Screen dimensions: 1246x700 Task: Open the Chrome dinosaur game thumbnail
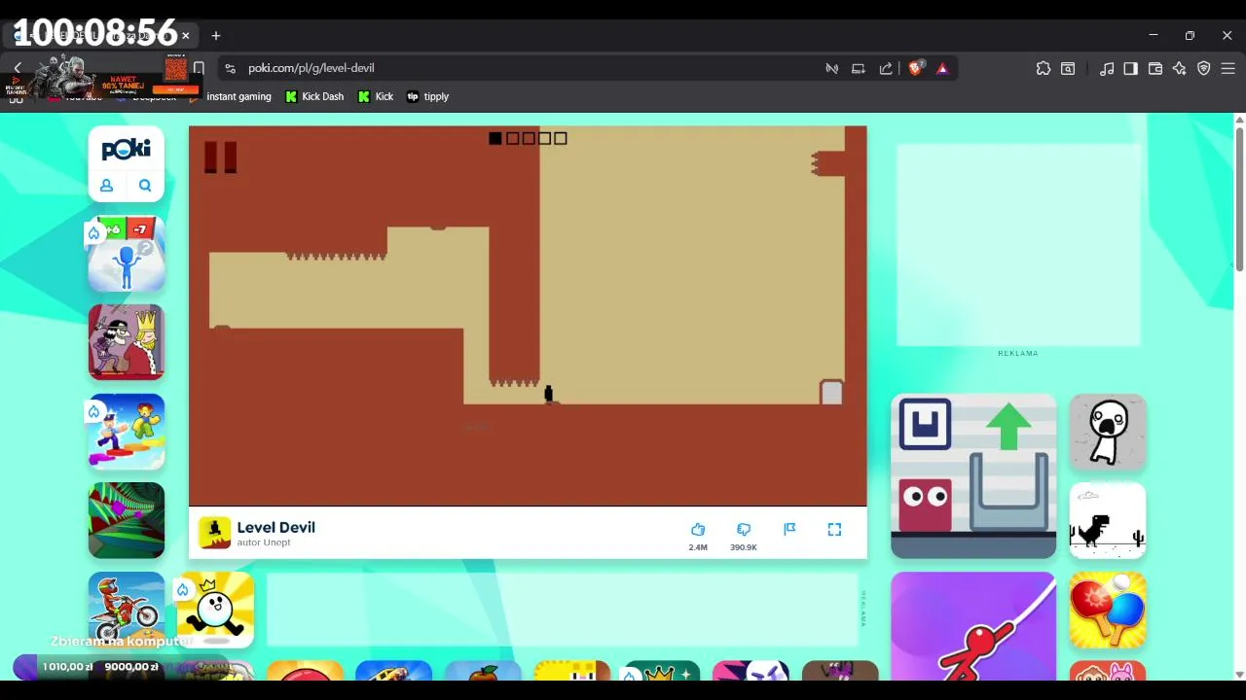(x=1108, y=520)
